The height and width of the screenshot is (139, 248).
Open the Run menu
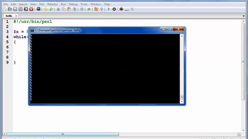(x=63, y=4)
